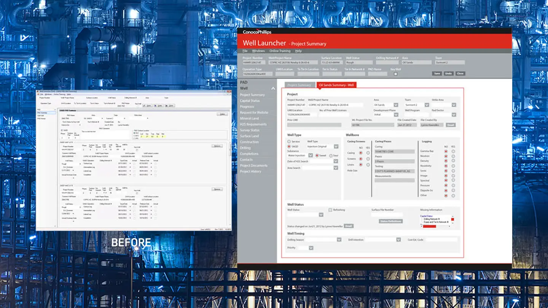Image resolution: width=548 pixels, height=308 pixels.
Task: Click the No. of Prior Well Licenses field
Action: coord(333,114)
